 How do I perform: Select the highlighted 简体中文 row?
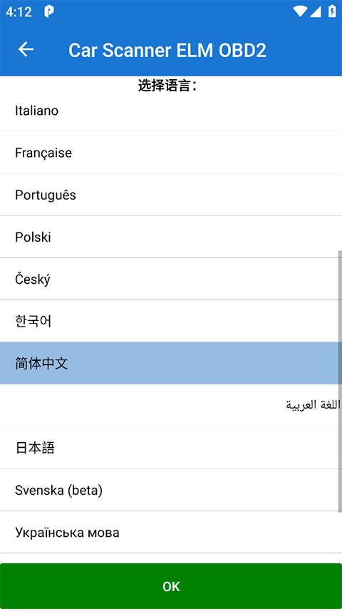171,363
